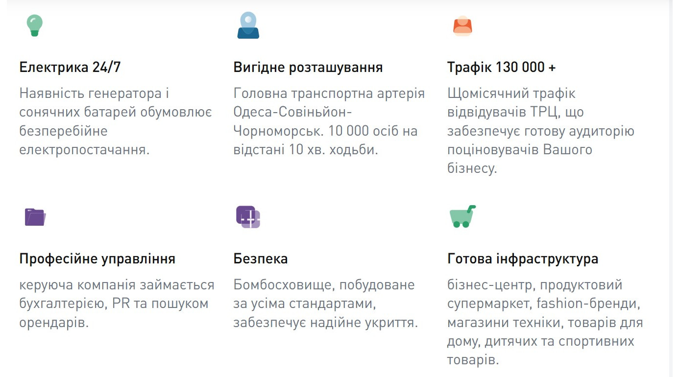Select the 'Готова інфраструктура' heading

tap(523, 259)
